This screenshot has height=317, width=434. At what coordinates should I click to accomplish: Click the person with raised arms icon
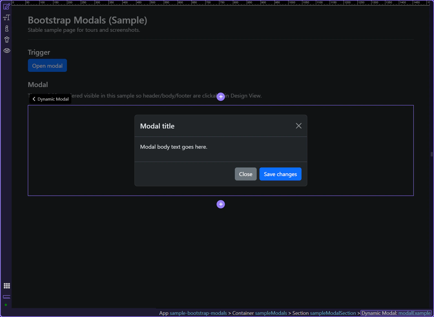click(x=7, y=40)
